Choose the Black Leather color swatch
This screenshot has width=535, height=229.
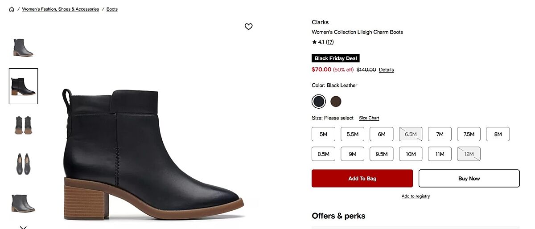(319, 102)
